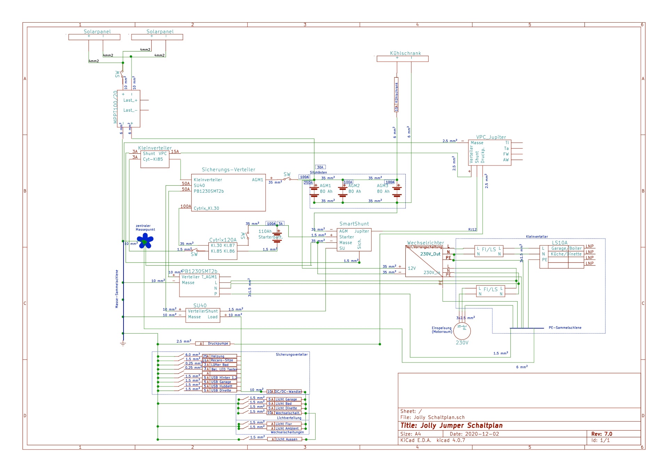Click the VPC_Jupiter component title
The image size is (668, 472).
(491, 137)
